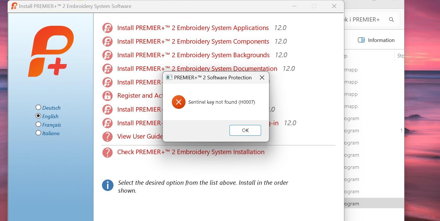Click the padlock Register and Activate icon
Screen dimensions: 440x221
[107, 96]
